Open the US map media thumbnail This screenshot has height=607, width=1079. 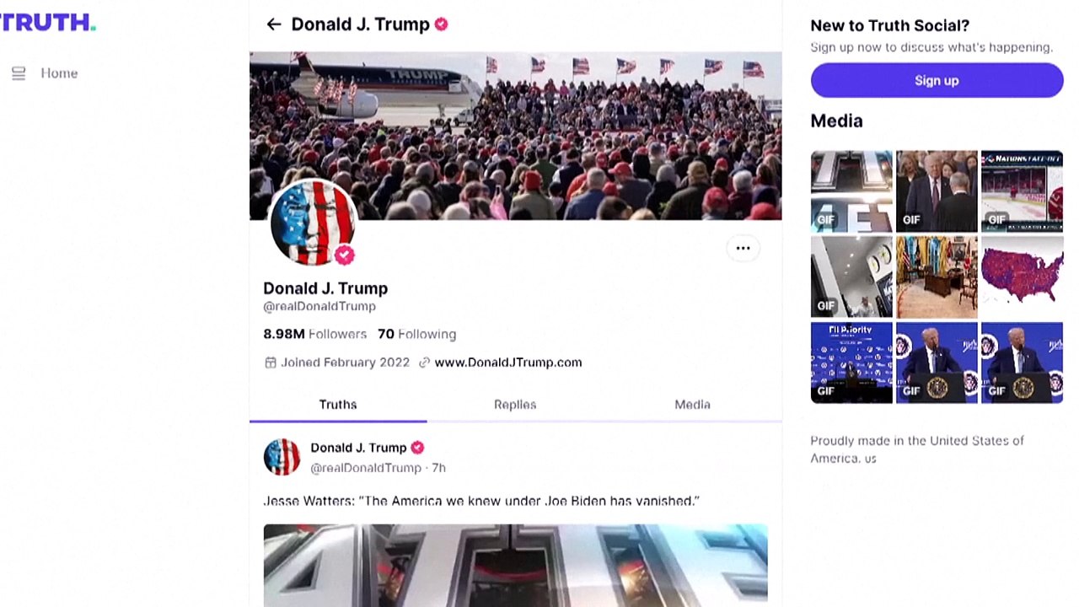click(1022, 277)
